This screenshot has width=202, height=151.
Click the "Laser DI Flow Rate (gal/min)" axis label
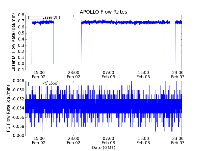[x=13, y=42]
